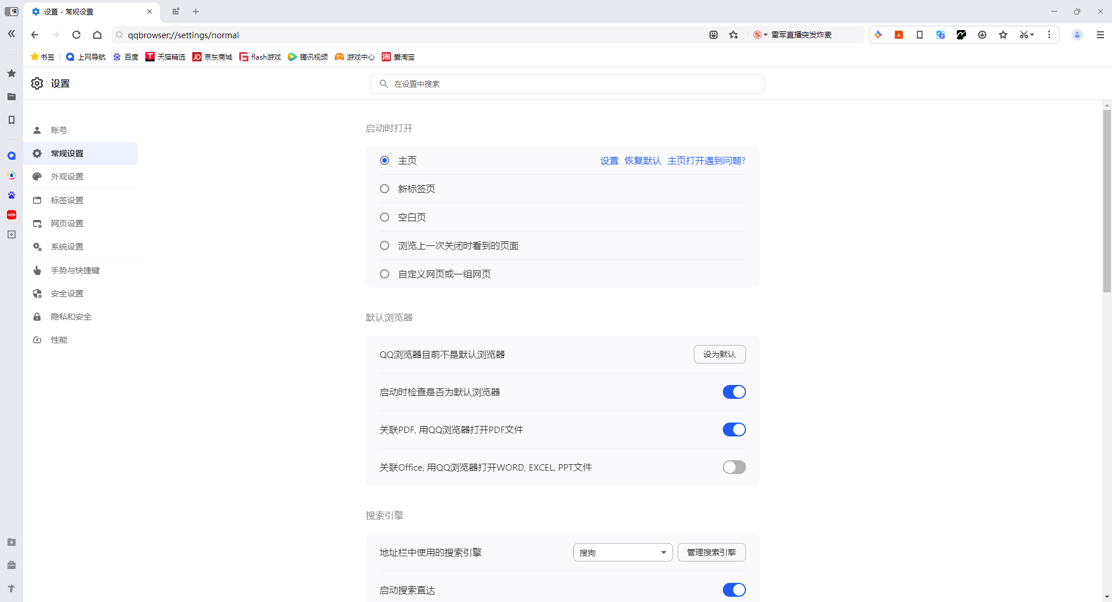Open 性能 settings section

tap(81, 340)
